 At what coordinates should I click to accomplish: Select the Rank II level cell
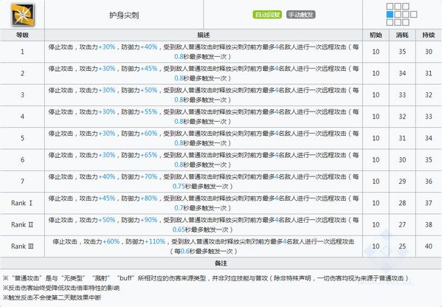click(22, 224)
